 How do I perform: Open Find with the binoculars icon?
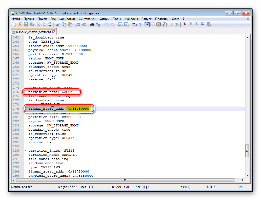coord(92,25)
